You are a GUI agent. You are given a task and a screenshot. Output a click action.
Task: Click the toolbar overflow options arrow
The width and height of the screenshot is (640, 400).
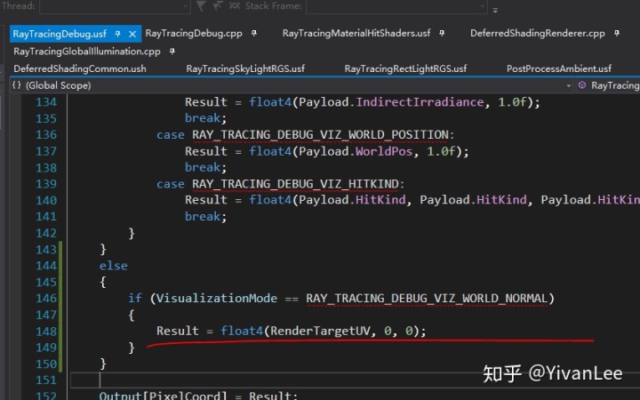[x=495, y=10]
